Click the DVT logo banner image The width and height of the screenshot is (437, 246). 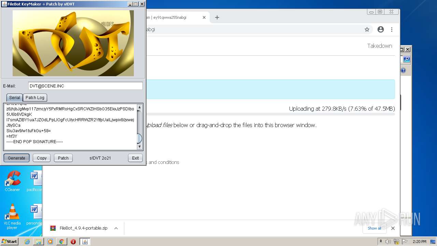pos(73,43)
